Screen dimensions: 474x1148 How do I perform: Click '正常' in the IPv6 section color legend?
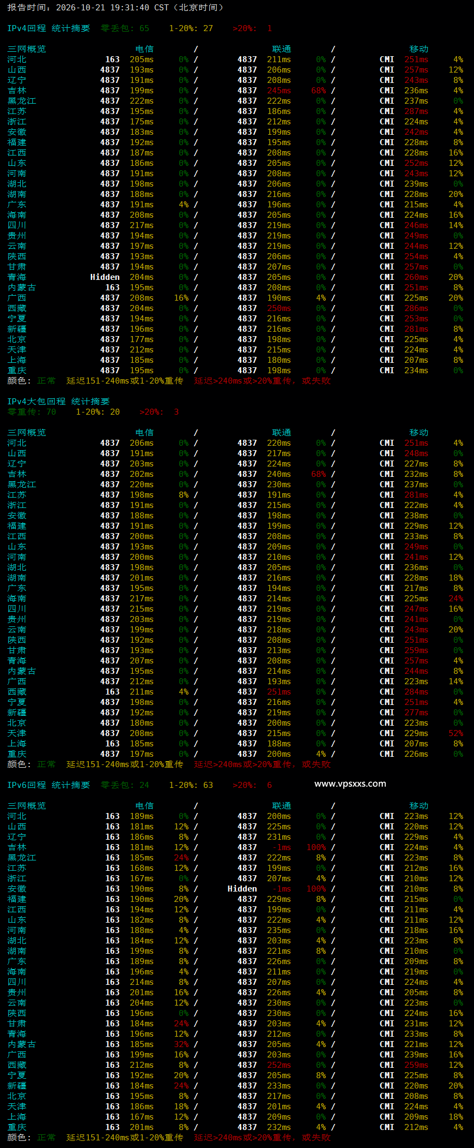pyautogui.click(x=46, y=1138)
